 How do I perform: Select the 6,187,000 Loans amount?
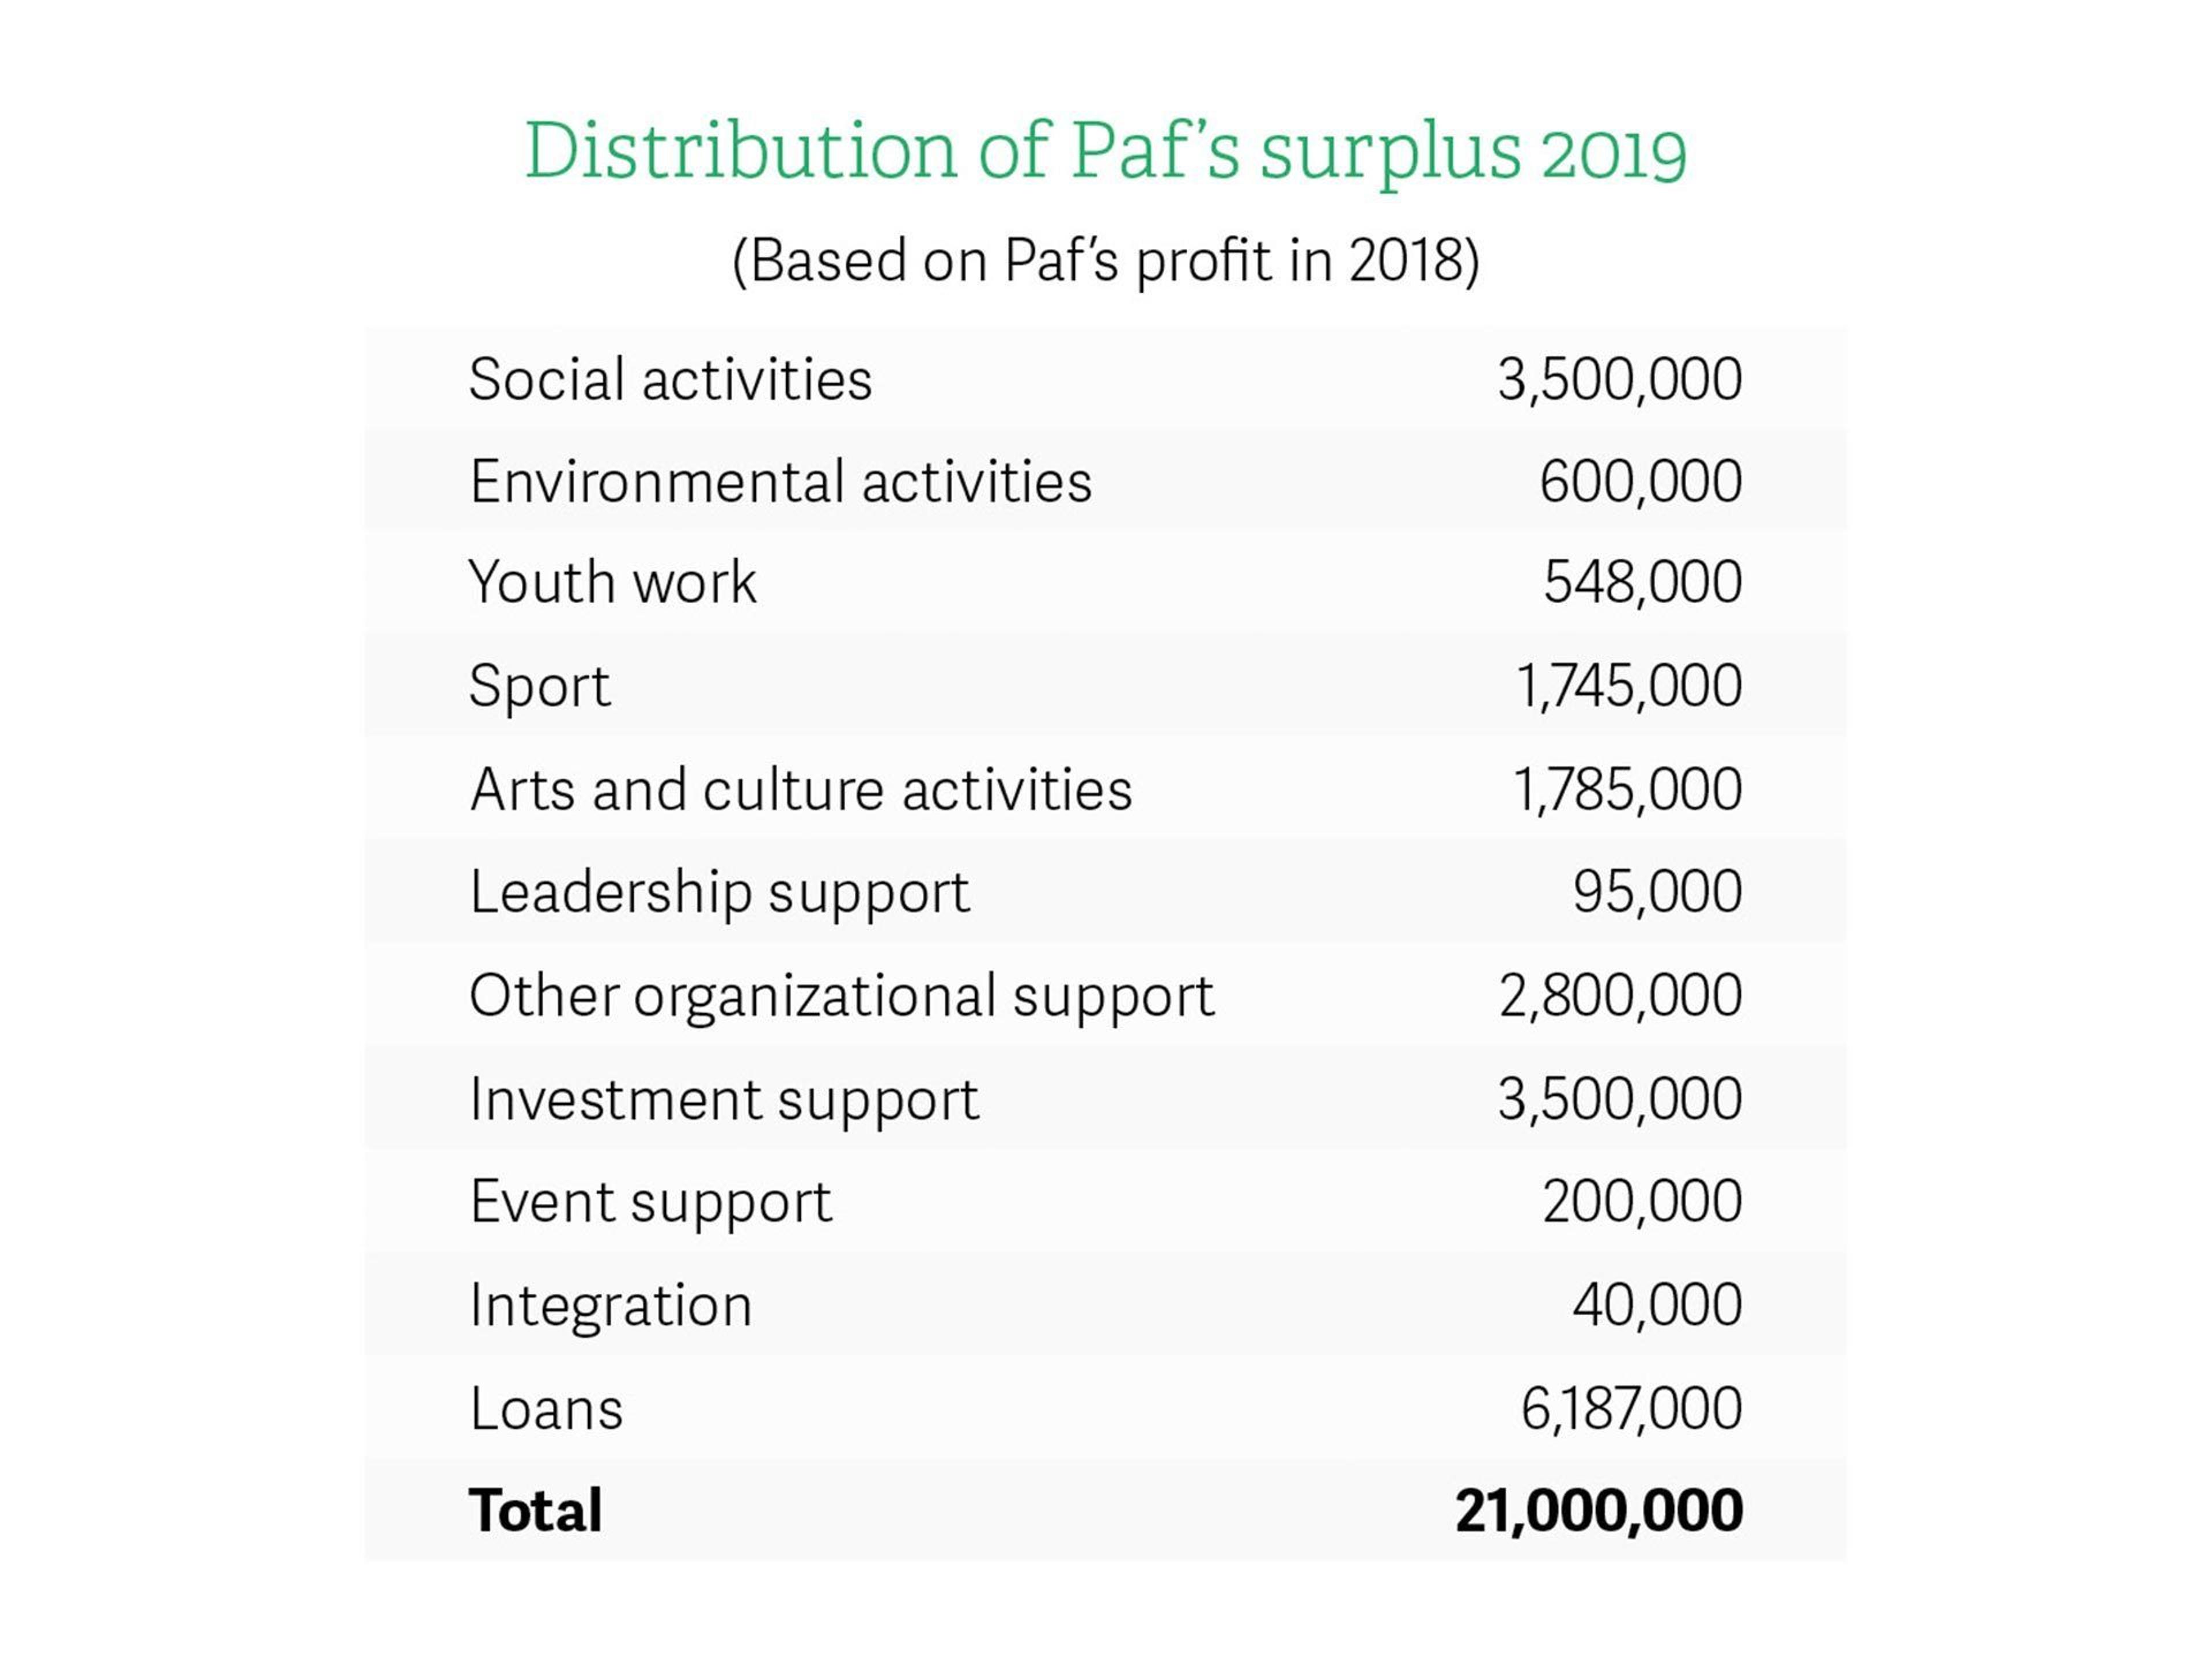(x=1631, y=1410)
